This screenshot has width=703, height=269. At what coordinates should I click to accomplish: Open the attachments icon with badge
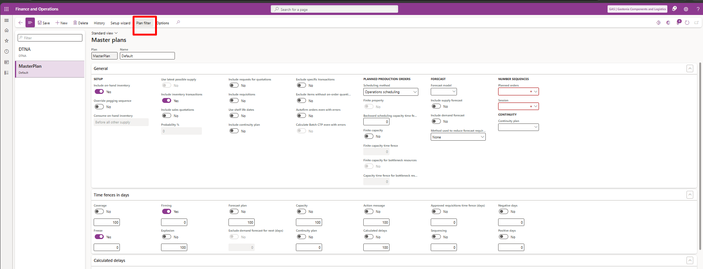tap(678, 22)
